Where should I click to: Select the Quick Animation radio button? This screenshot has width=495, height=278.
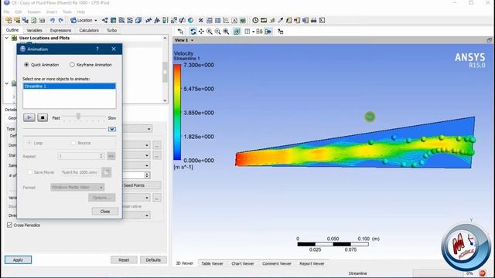(26, 65)
